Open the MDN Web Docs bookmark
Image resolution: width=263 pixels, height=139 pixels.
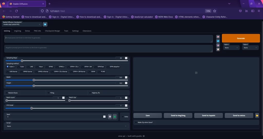tap(164, 17)
